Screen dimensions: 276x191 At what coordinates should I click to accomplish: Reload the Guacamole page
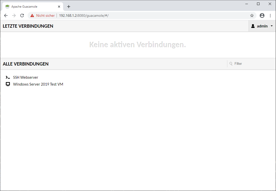coord(22,15)
